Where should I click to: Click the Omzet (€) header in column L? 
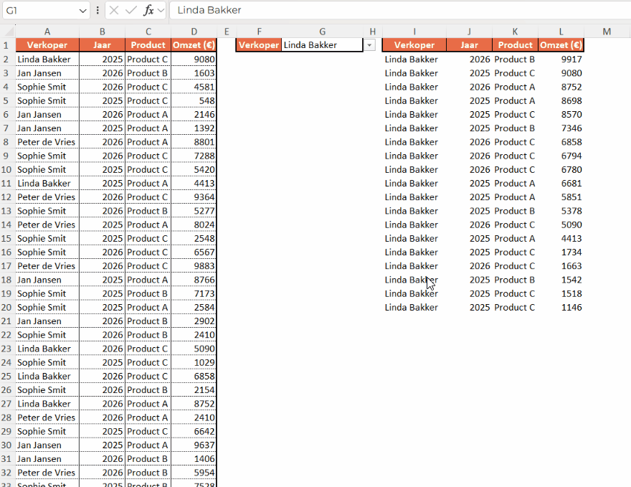click(561, 45)
